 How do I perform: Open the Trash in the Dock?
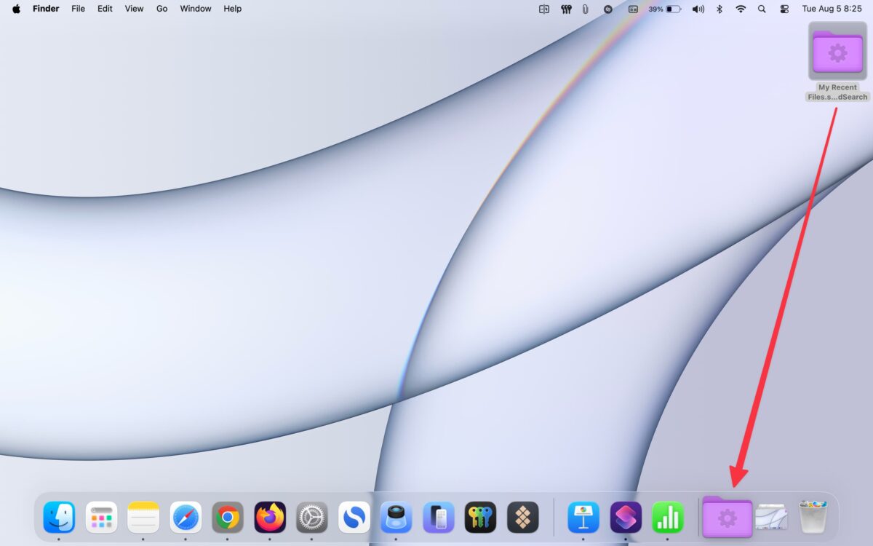[x=813, y=518]
